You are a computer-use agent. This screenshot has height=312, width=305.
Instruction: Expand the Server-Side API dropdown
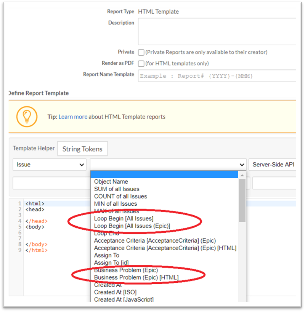coord(272,165)
